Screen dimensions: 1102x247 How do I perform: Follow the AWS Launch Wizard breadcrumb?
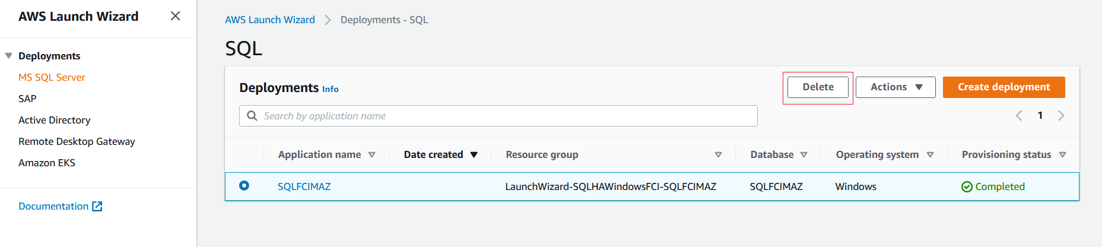click(270, 20)
